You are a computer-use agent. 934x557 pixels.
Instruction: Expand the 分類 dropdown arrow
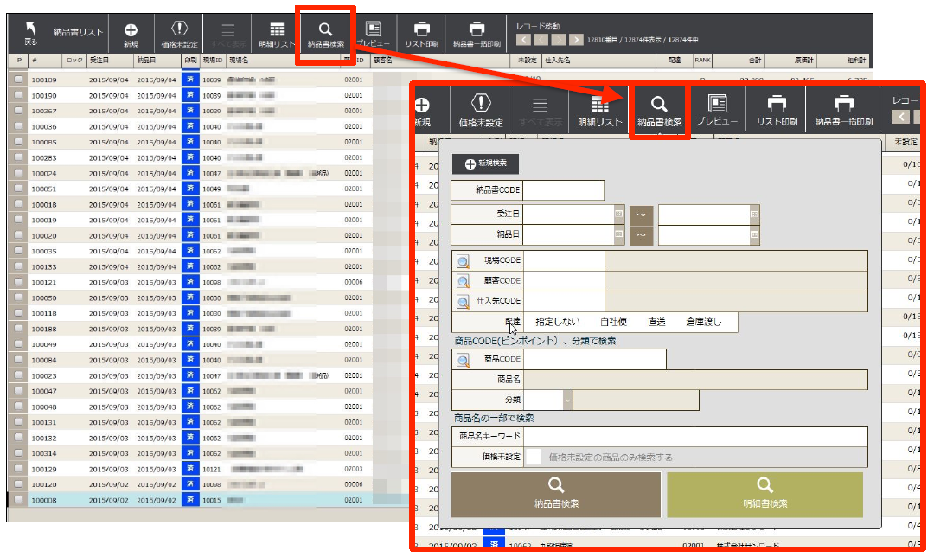pos(567,400)
